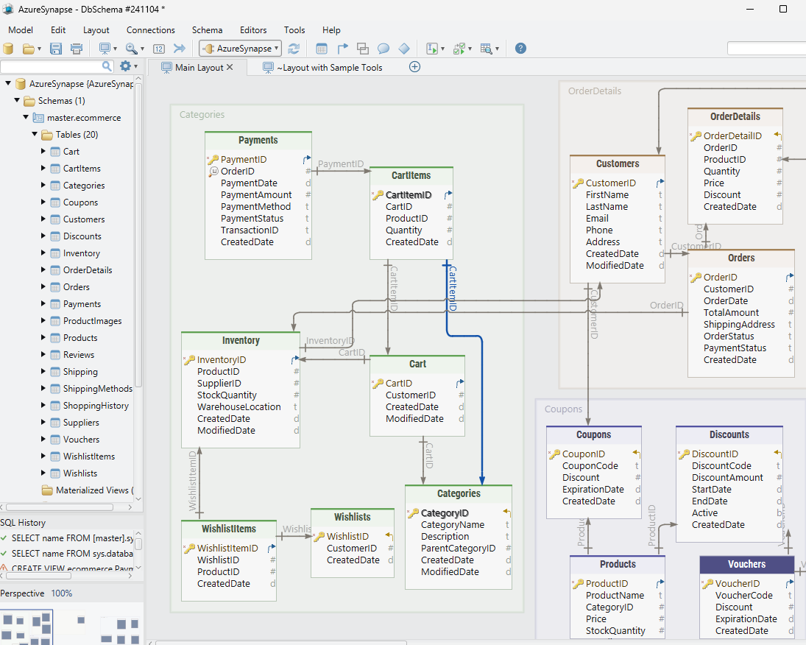Click the new layout plus button
The width and height of the screenshot is (806, 645).
coord(414,66)
